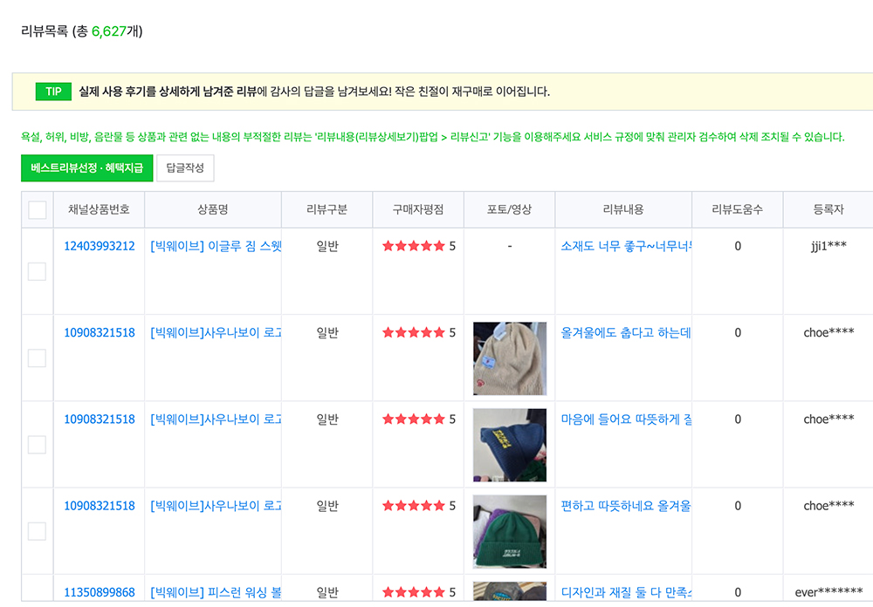Open review starting with 올겨울에도 춥다고
The width and height of the screenshot is (873, 607).
626,332
